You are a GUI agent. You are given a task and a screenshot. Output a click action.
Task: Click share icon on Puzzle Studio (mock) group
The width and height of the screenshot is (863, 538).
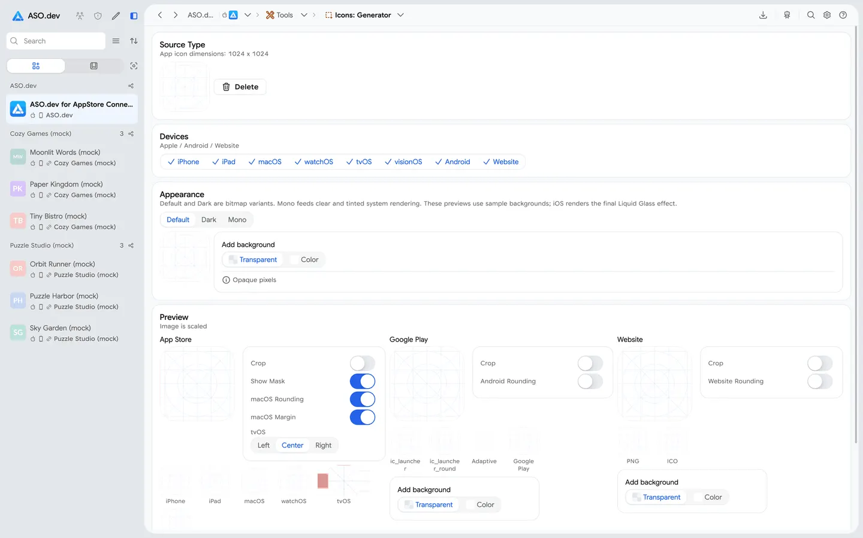coord(131,246)
